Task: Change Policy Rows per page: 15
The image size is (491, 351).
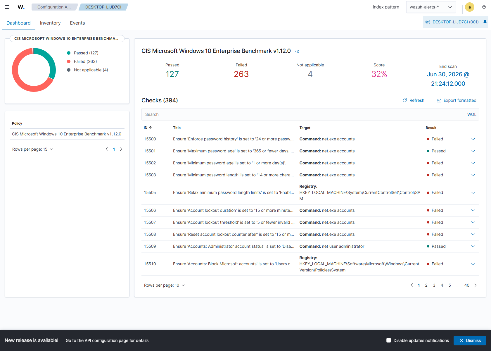Action: click(x=32, y=149)
